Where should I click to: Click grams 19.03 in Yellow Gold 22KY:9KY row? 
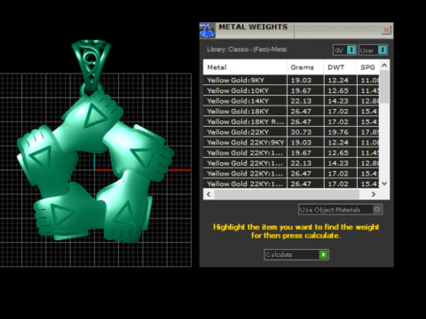click(x=301, y=143)
